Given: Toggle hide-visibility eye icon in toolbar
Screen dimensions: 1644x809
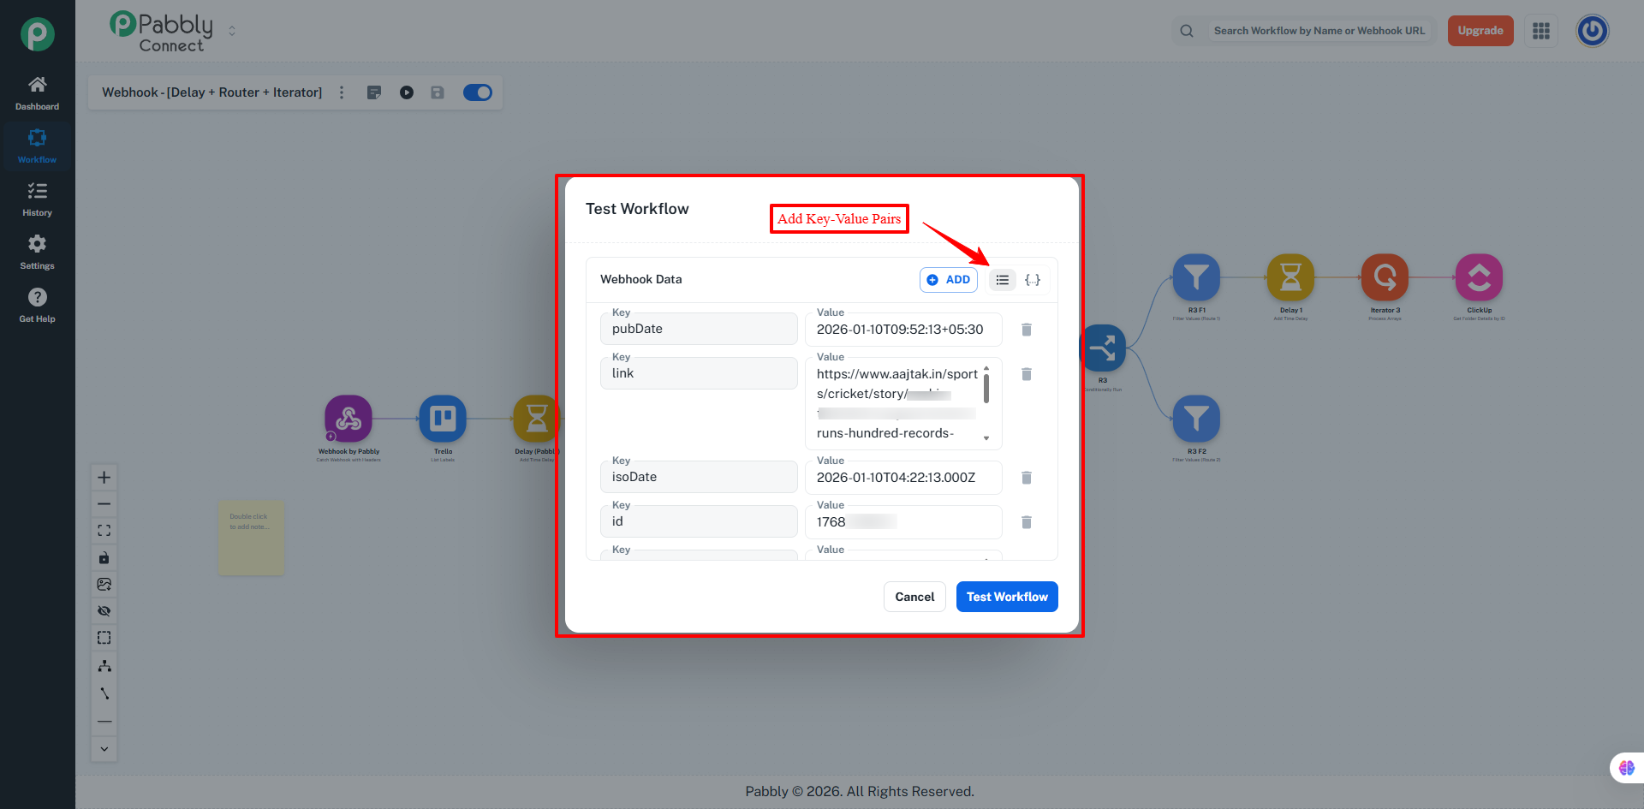Looking at the screenshot, I should tap(104, 611).
